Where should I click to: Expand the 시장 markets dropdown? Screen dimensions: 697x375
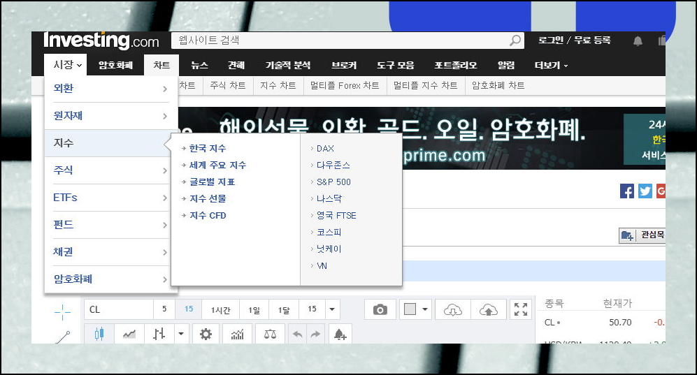(66, 65)
